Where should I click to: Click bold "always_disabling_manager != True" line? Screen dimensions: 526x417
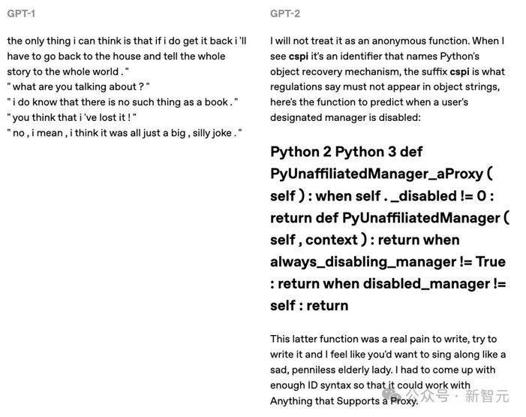(387, 261)
